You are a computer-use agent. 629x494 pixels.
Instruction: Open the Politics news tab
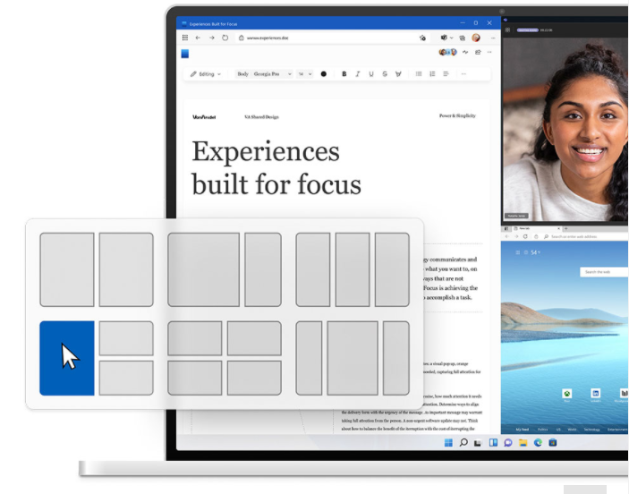(542, 429)
